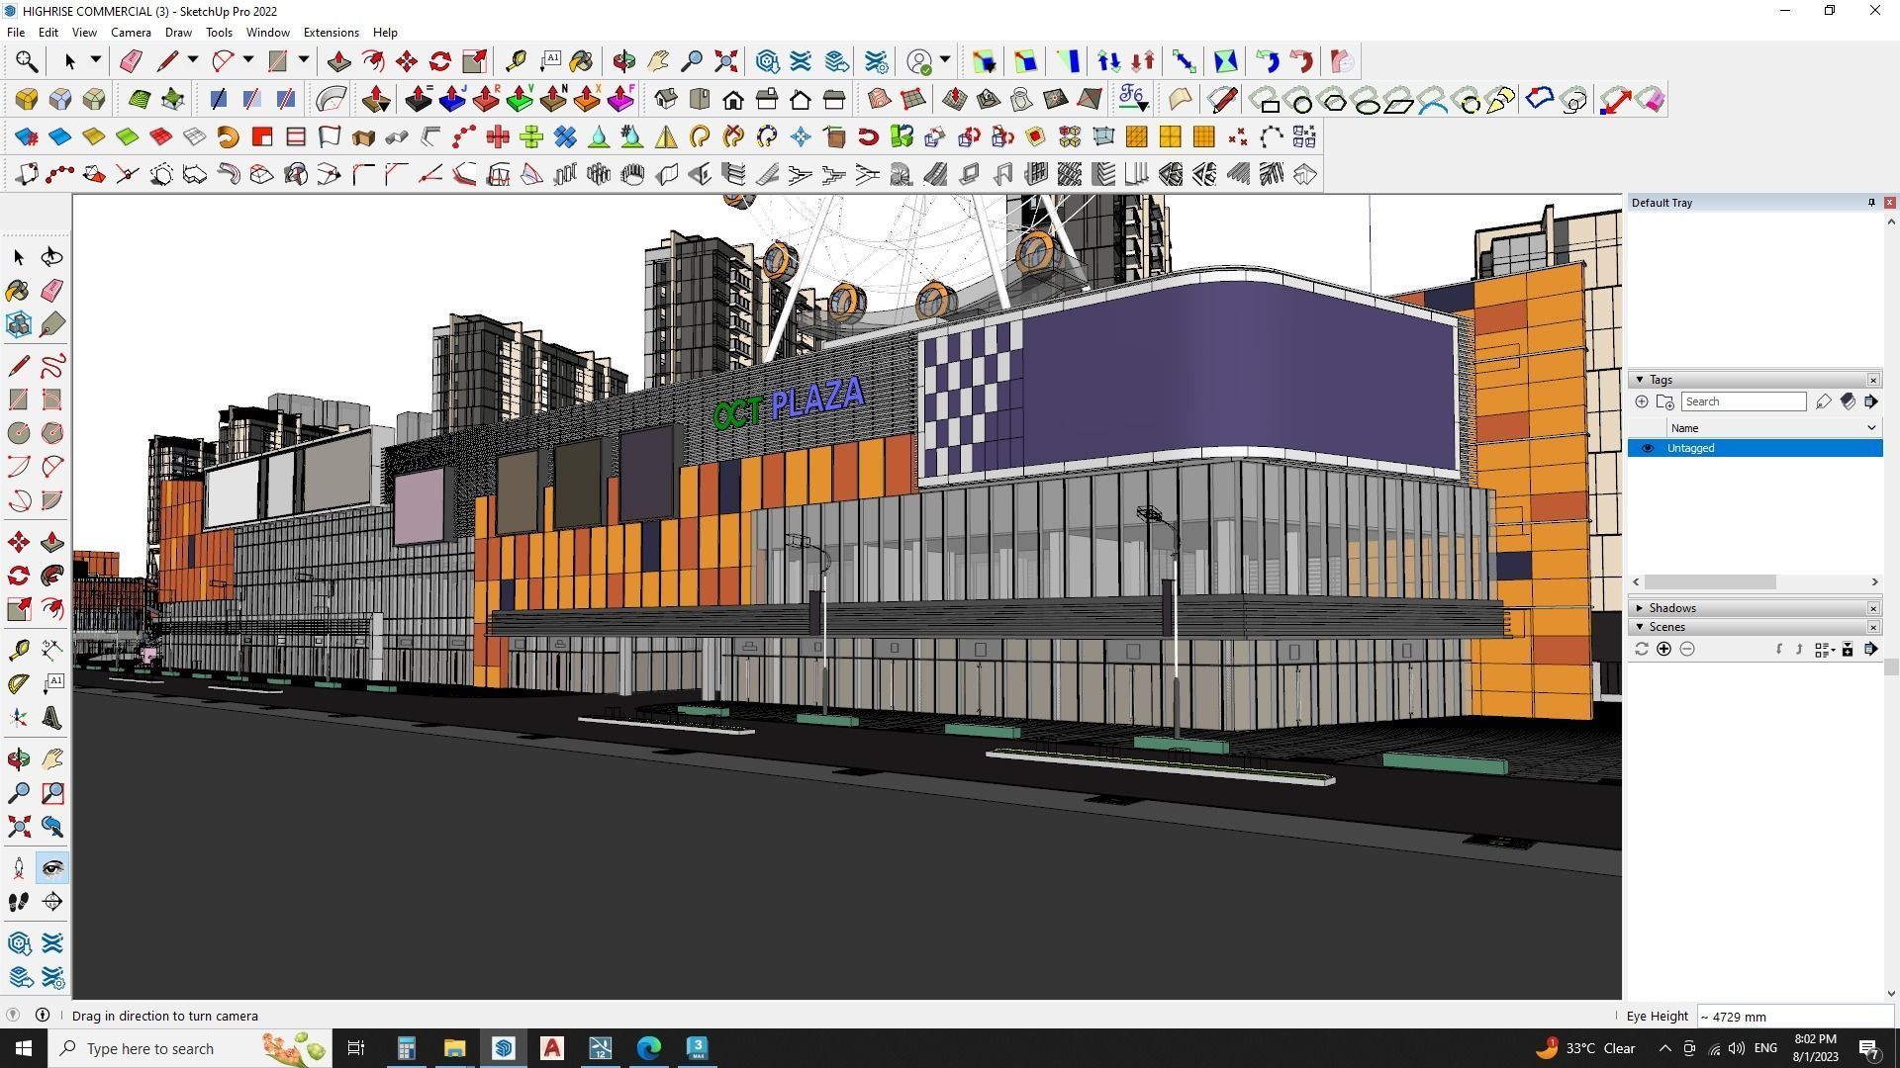Open AutoCAD from the taskbar
The height and width of the screenshot is (1068, 1900).
(552, 1048)
